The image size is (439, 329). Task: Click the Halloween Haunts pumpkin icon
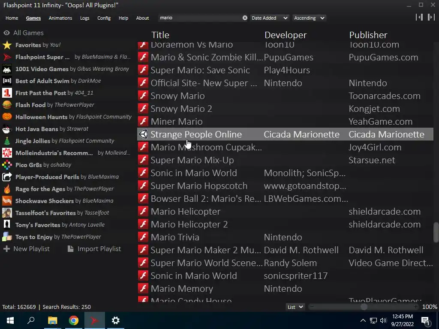(x=7, y=117)
